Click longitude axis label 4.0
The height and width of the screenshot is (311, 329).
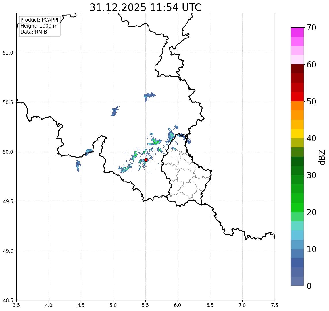click(x=49, y=305)
